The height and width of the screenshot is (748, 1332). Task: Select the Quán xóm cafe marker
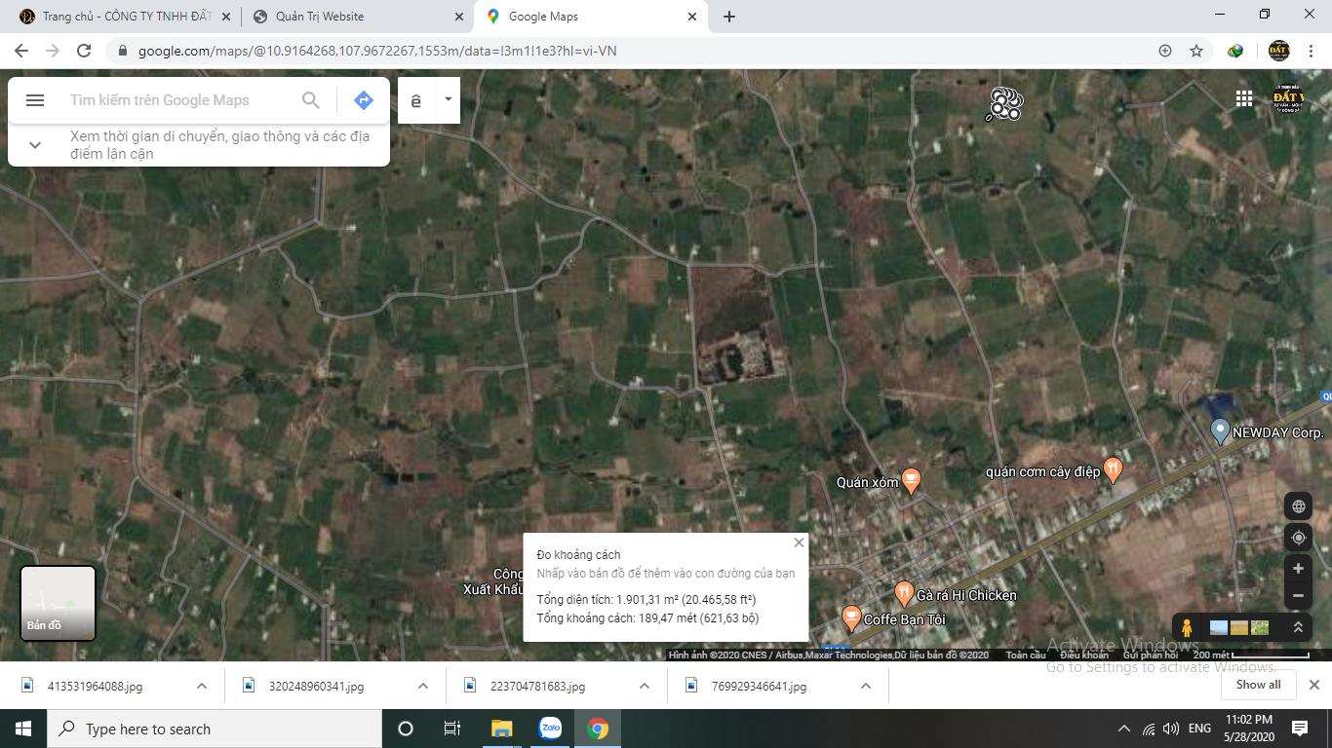point(911,481)
